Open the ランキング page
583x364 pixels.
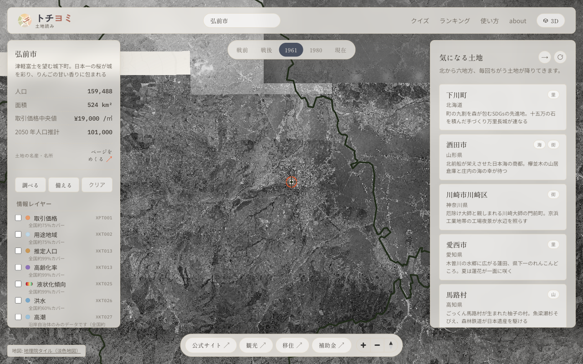[x=455, y=21]
